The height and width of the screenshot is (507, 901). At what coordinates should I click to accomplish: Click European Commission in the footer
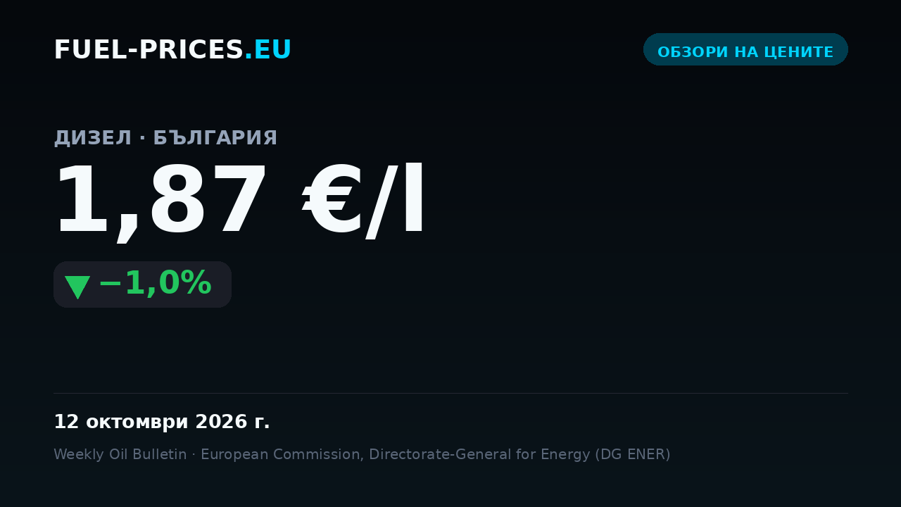pos(282,454)
